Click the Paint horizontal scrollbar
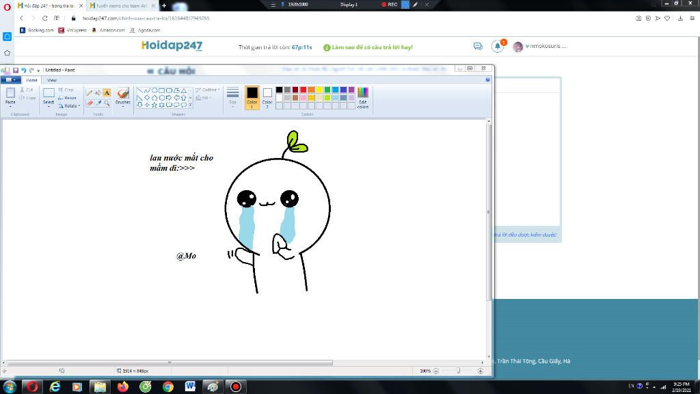700x394 pixels. [x=170, y=363]
